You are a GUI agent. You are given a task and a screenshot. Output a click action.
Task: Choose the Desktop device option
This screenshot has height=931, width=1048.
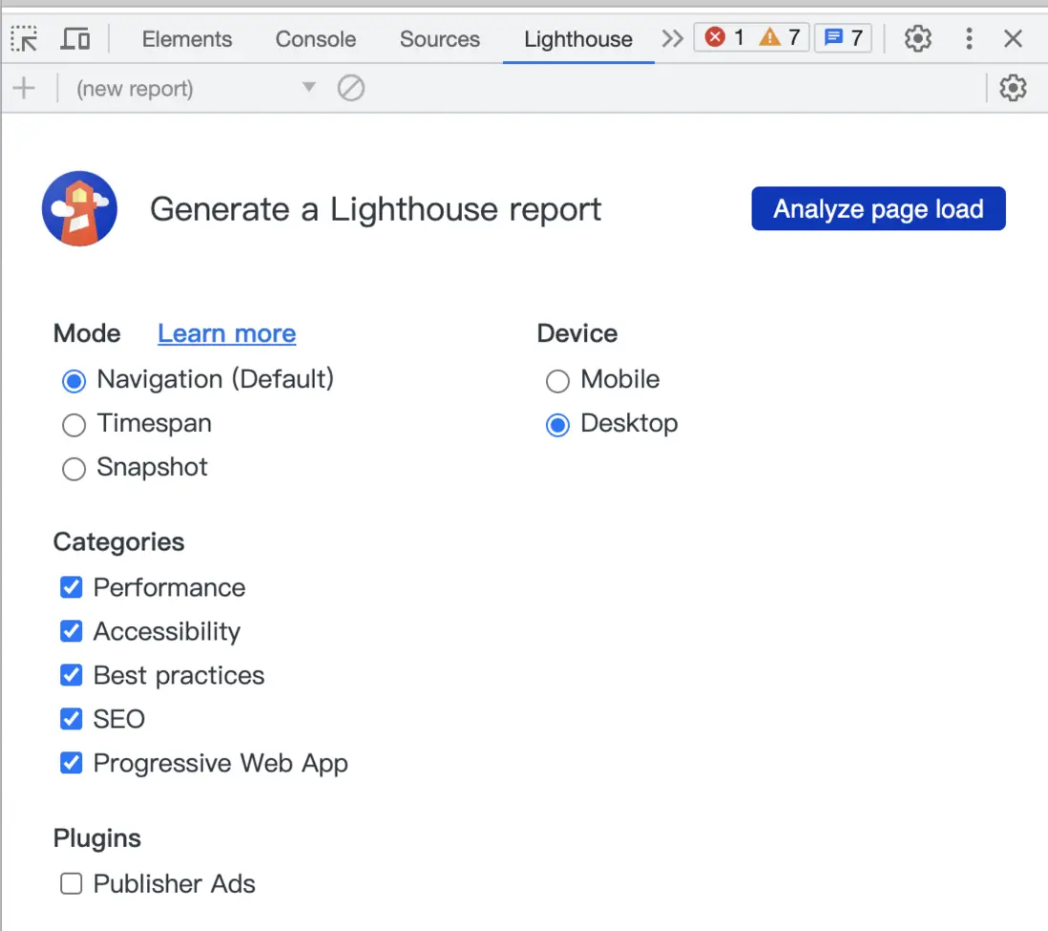pos(557,425)
